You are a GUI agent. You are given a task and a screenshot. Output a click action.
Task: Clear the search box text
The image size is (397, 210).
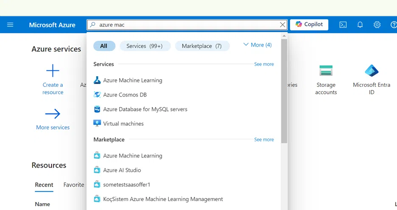coord(282,25)
